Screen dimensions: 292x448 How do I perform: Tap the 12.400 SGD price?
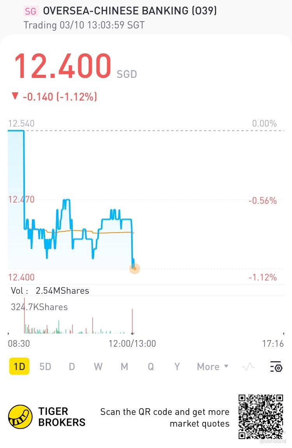(x=76, y=66)
